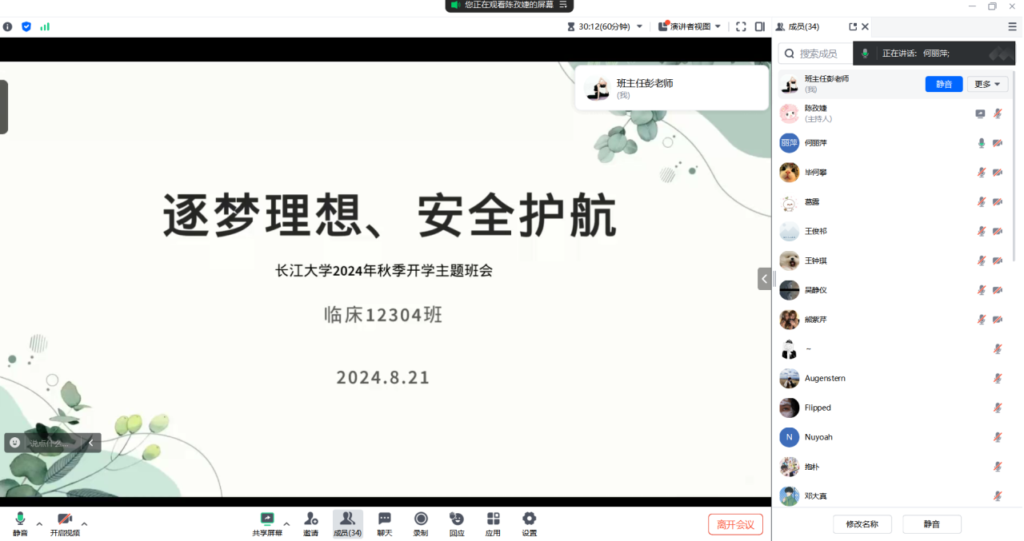The width and height of the screenshot is (1024, 541).
Task: Click the 离开会议 leave meeting button
Action: pos(735,524)
